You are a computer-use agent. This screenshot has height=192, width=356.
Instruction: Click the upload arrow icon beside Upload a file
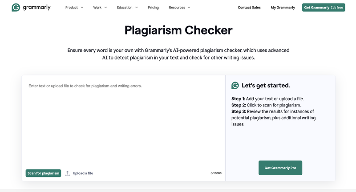[68, 173]
